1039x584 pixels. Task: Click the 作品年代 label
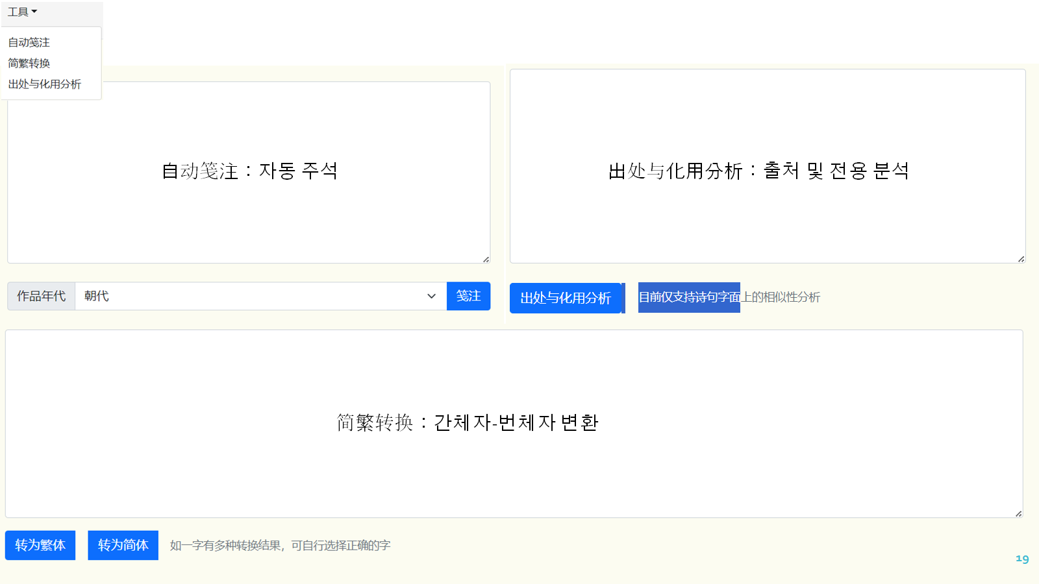click(x=41, y=296)
